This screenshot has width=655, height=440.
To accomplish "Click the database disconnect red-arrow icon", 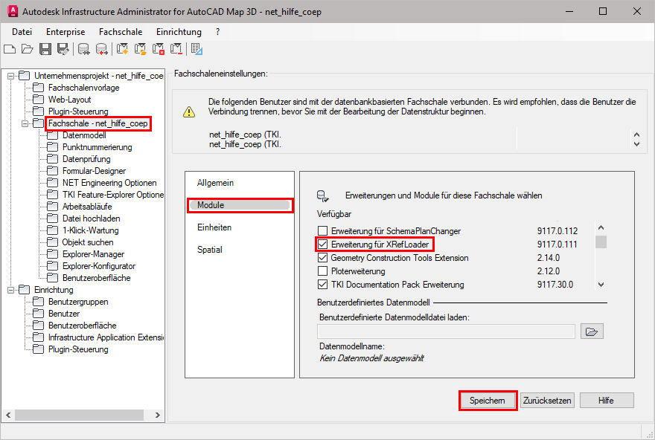I will pos(101,49).
